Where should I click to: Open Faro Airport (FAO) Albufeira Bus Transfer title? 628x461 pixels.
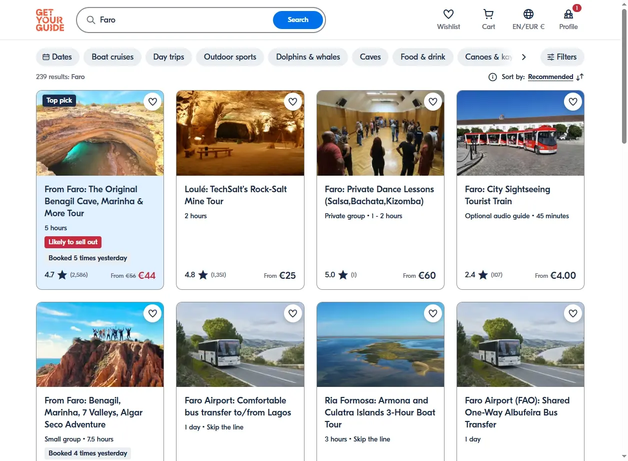(517, 412)
